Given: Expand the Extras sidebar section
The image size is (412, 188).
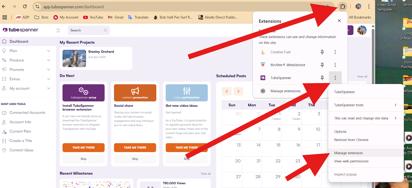Looking at the screenshot, I should (x=26, y=79).
